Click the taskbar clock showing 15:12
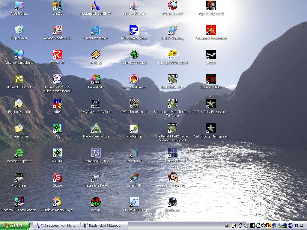 [299, 226]
